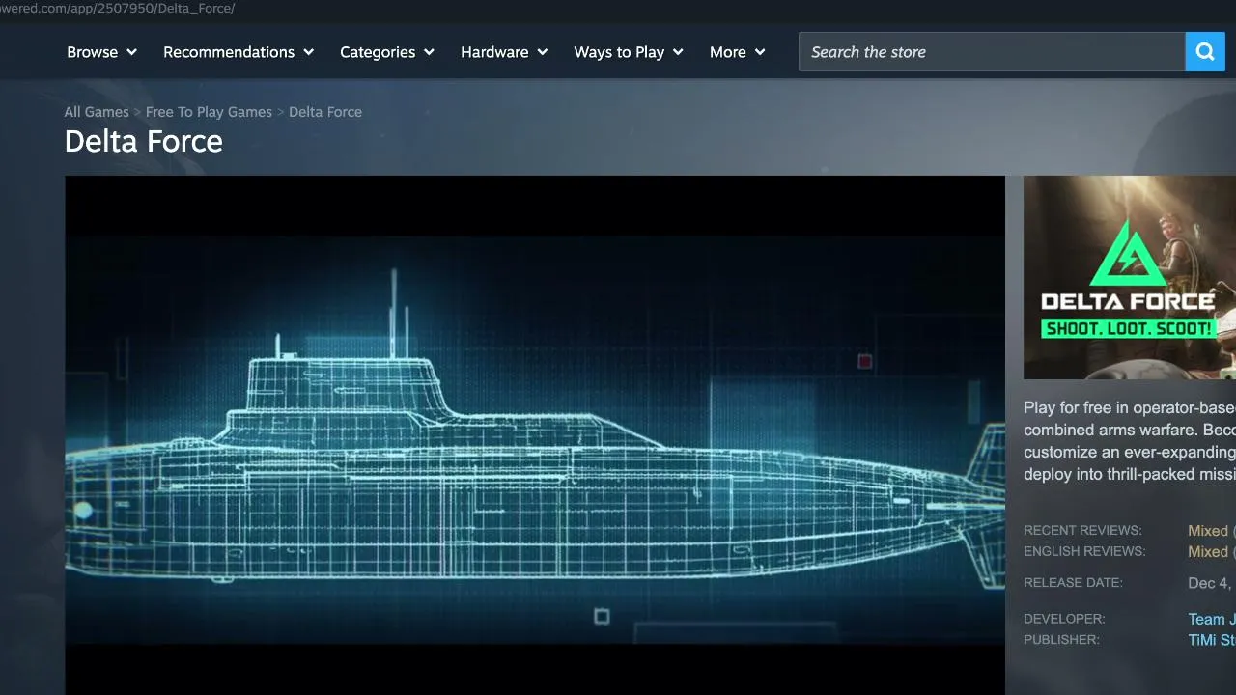
Task: Click the blue magnifier search button
Action: click(1205, 52)
